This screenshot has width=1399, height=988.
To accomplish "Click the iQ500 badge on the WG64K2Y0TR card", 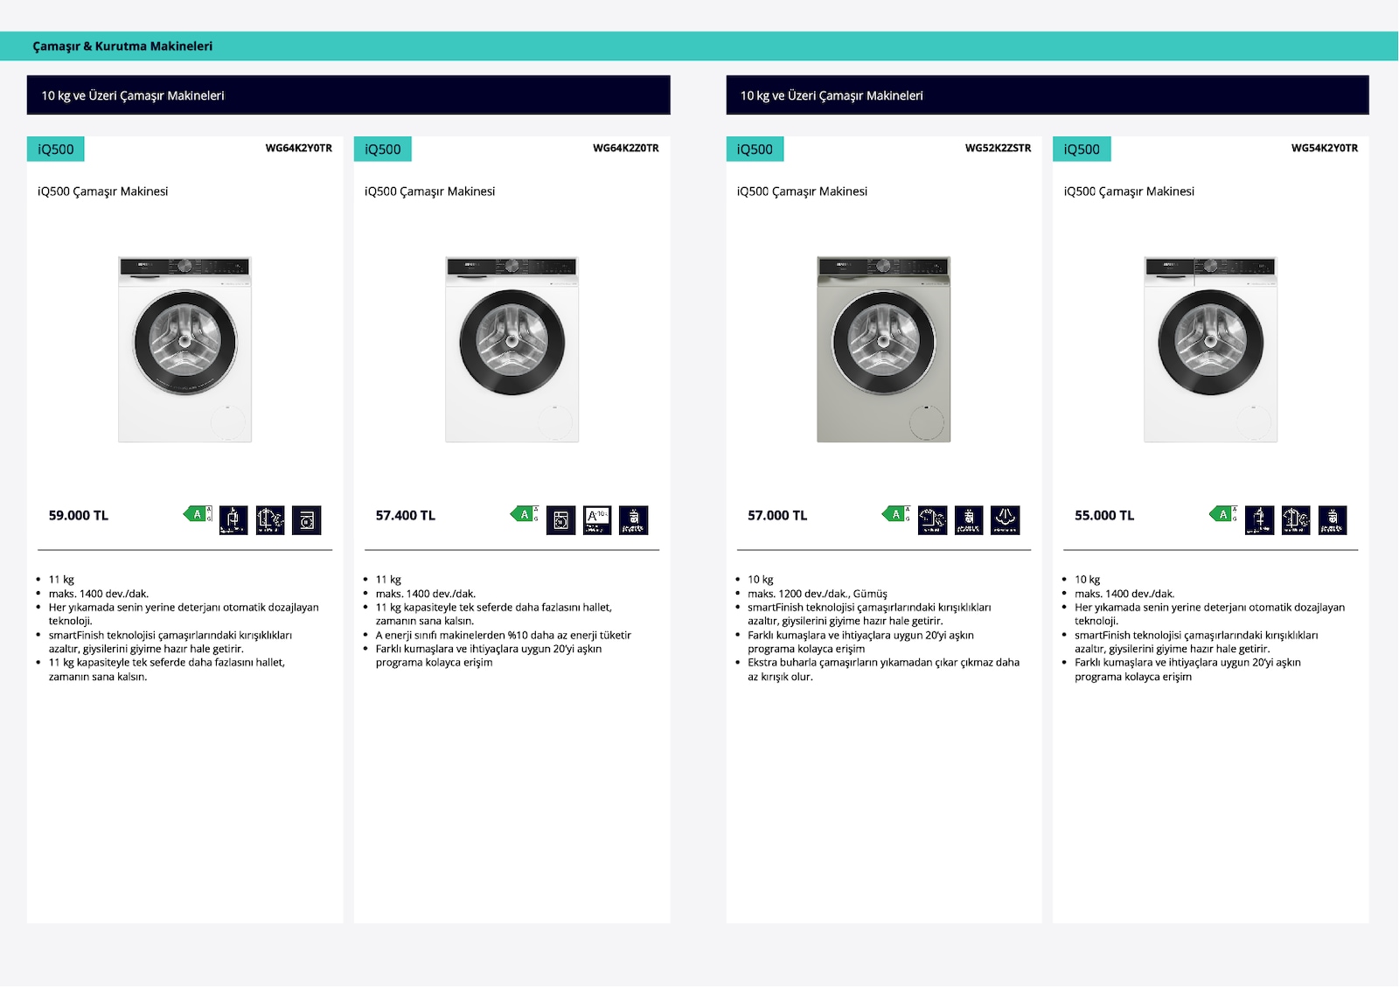I will pyautogui.click(x=56, y=150).
